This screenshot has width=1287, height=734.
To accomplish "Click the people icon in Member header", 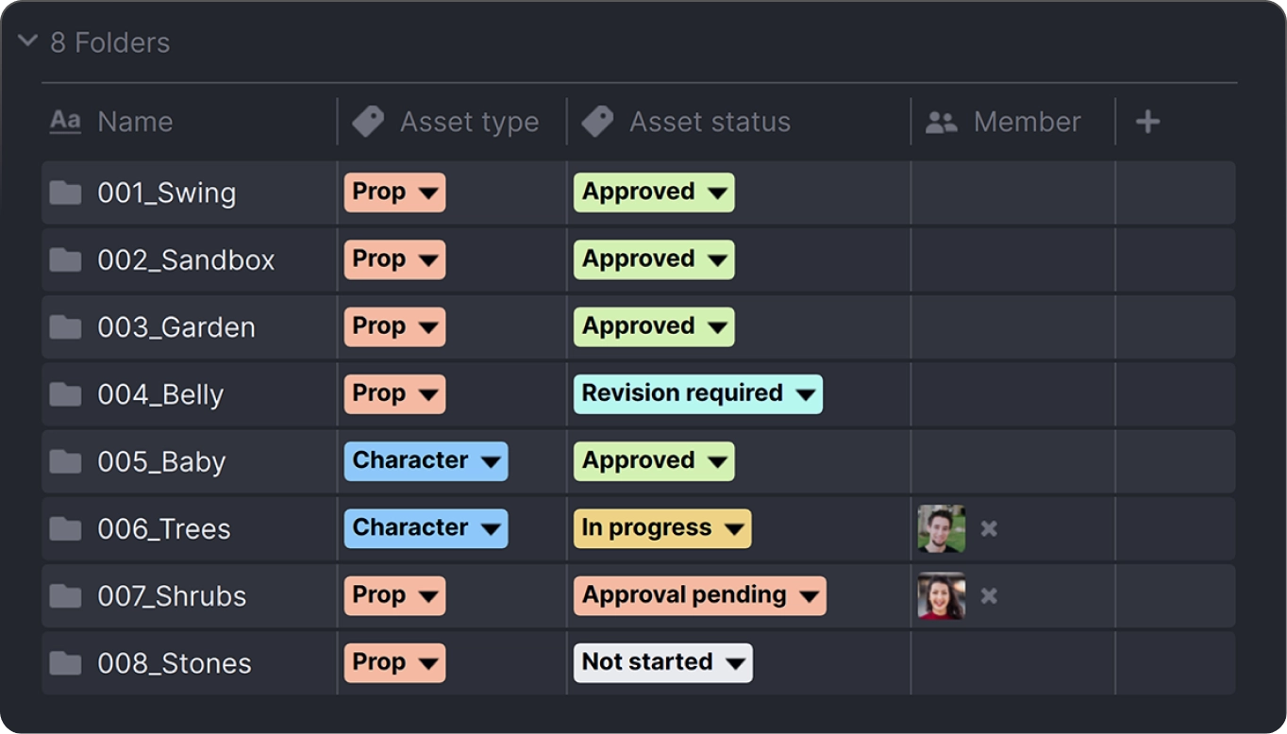I will click(x=941, y=122).
